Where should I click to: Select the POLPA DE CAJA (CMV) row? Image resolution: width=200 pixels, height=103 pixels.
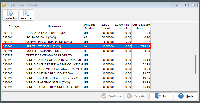tap(76, 37)
